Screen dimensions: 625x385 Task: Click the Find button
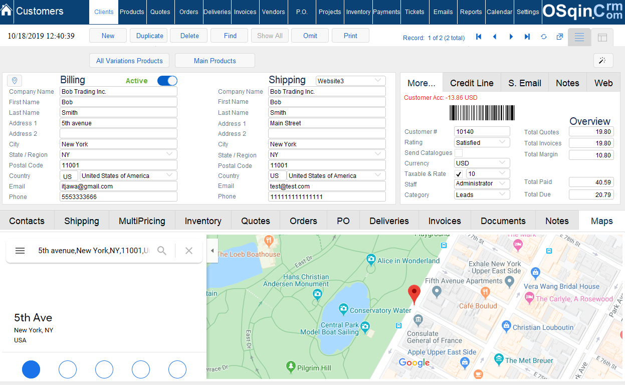(x=230, y=36)
